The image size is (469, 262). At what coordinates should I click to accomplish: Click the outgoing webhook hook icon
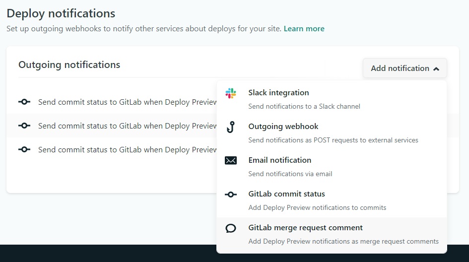click(x=231, y=127)
